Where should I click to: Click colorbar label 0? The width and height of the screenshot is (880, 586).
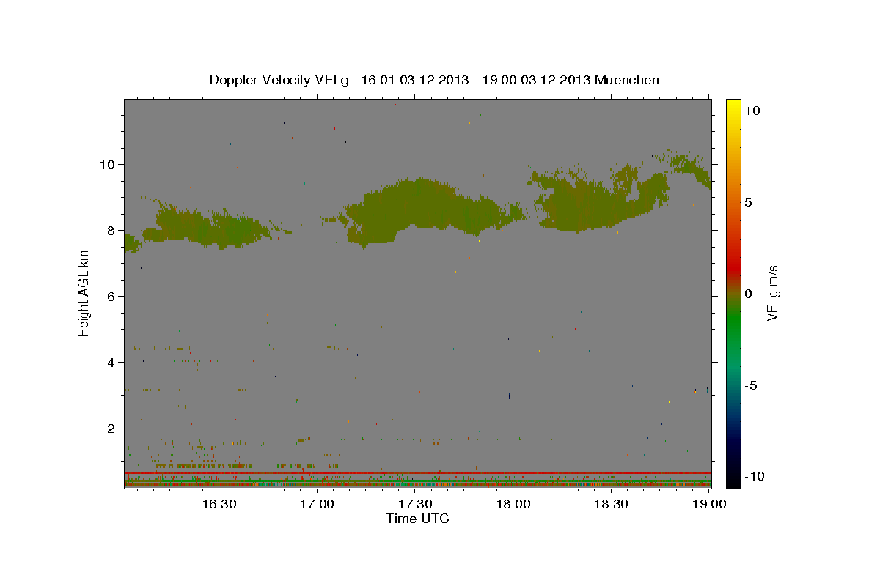(748, 294)
